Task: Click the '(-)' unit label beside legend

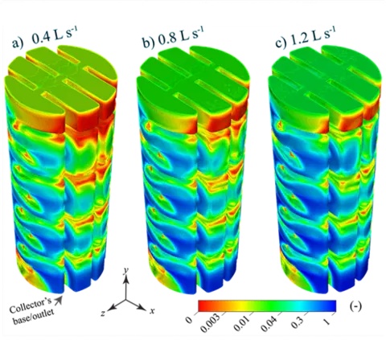Action: 355,306
